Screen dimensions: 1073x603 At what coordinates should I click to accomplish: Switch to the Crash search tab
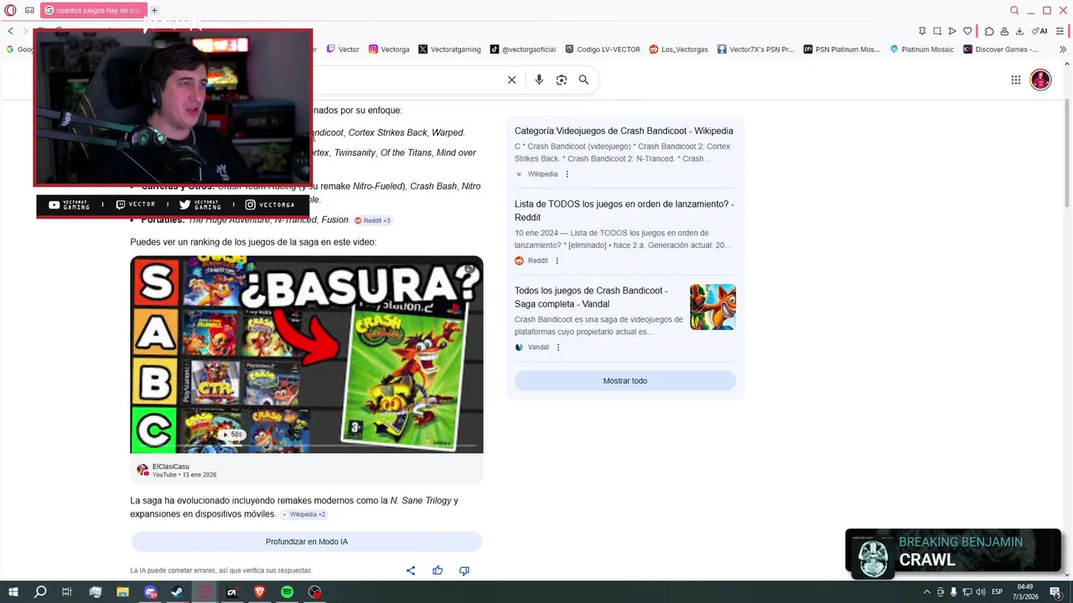93,11
